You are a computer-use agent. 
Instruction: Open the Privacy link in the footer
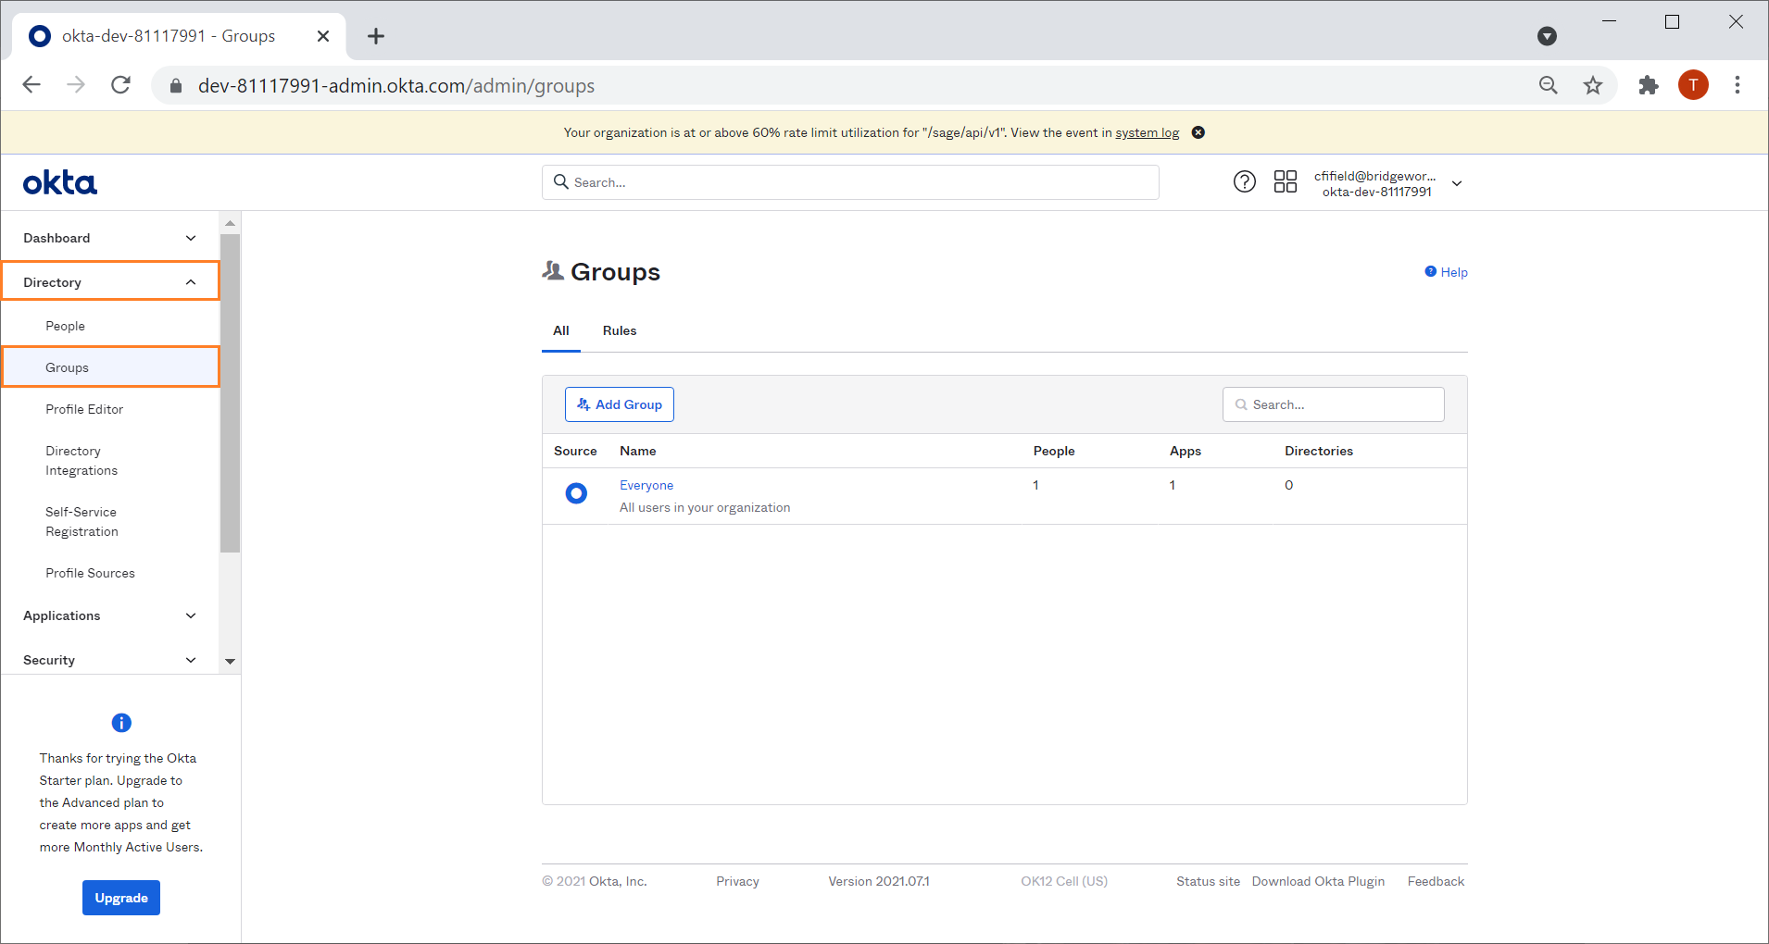[737, 881]
